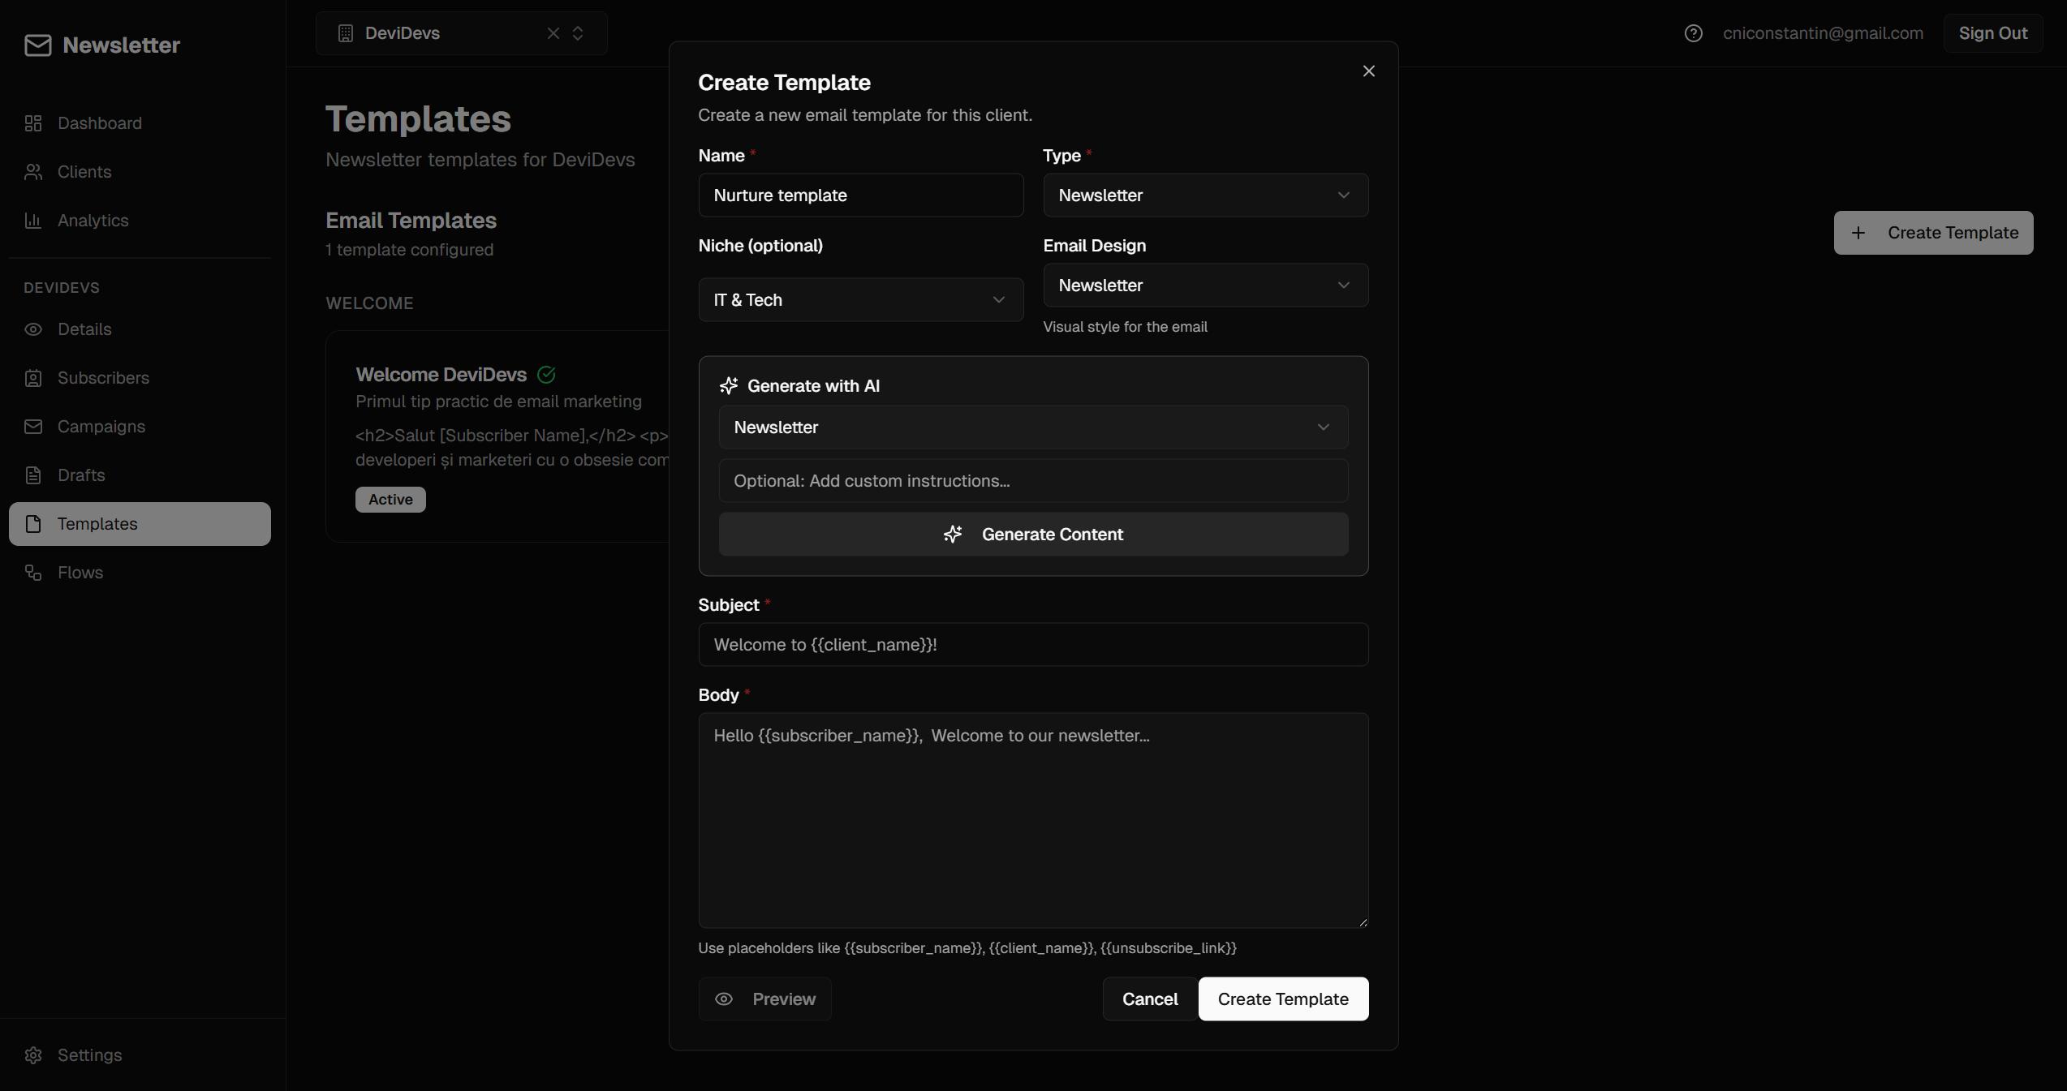Clear the DeviDevs client selector with X
This screenshot has height=1091, width=2067.
pyautogui.click(x=553, y=33)
